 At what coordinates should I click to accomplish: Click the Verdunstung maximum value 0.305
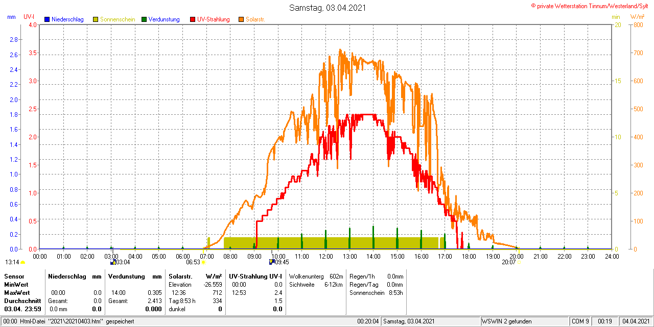point(154,293)
